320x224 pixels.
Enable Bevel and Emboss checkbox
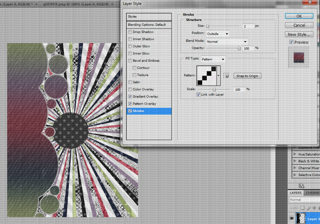tap(130, 61)
